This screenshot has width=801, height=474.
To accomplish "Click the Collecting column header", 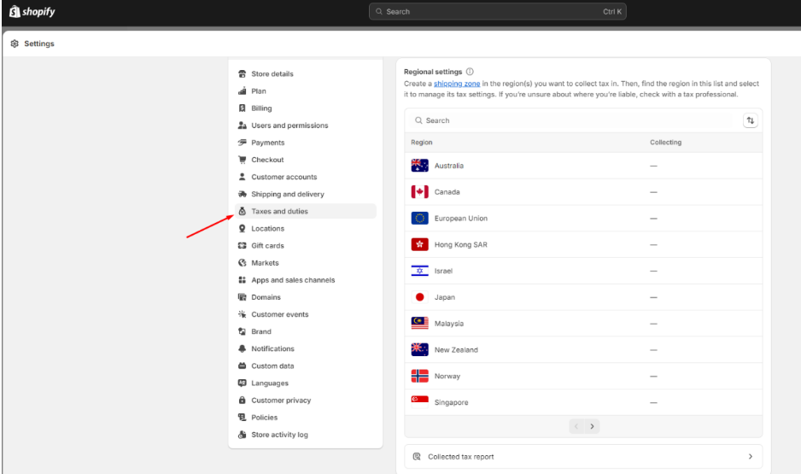I will click(x=665, y=143).
